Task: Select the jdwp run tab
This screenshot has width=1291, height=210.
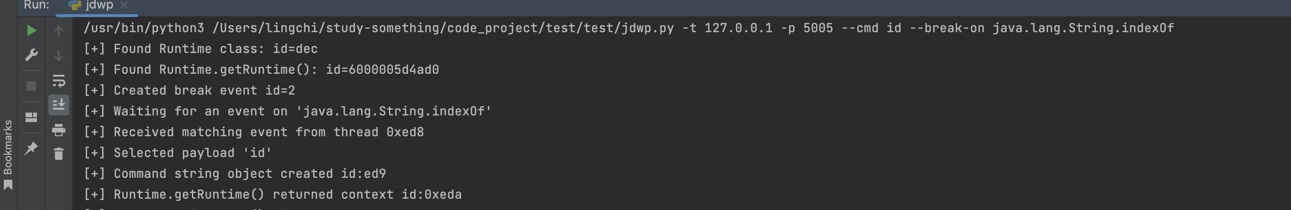Action: pos(98,5)
